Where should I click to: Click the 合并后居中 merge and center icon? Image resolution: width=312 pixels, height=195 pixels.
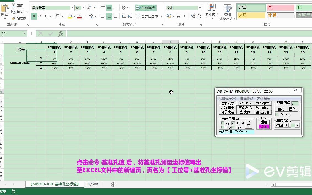point(138,16)
